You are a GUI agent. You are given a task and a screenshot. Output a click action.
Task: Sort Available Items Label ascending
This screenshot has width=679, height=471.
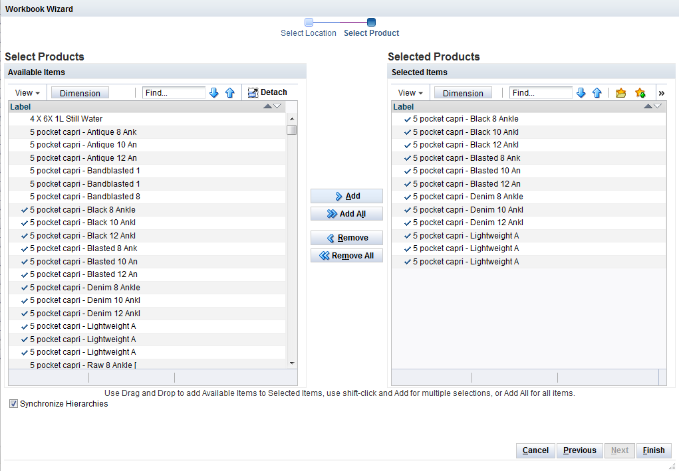coord(267,106)
